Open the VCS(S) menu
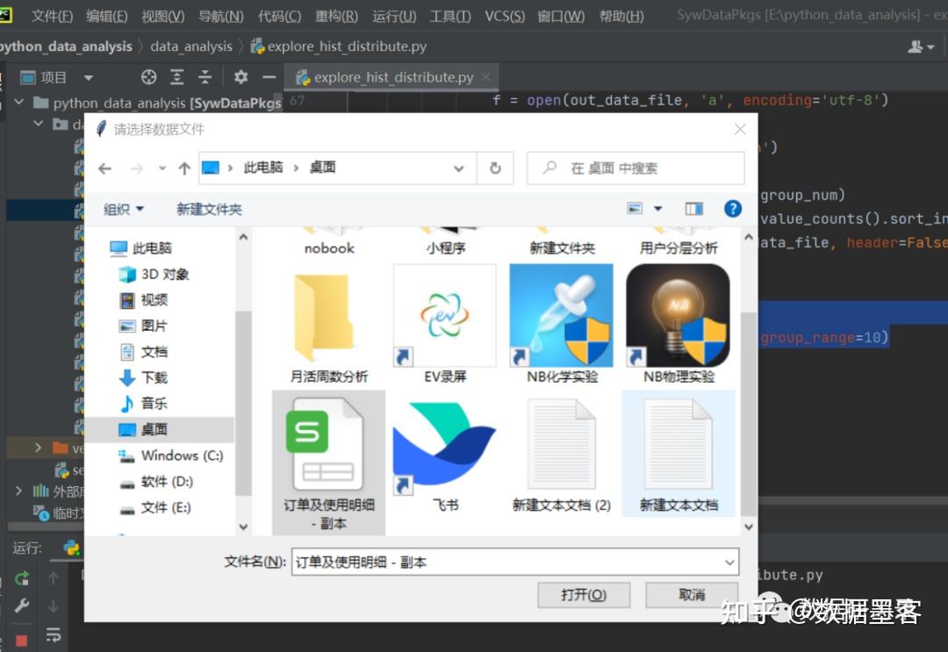Viewport: 948px width, 652px height. 505,17
